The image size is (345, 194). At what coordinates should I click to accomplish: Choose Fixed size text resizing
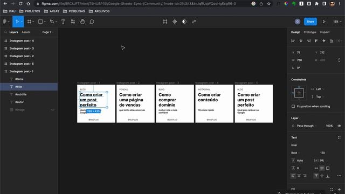[328, 168]
